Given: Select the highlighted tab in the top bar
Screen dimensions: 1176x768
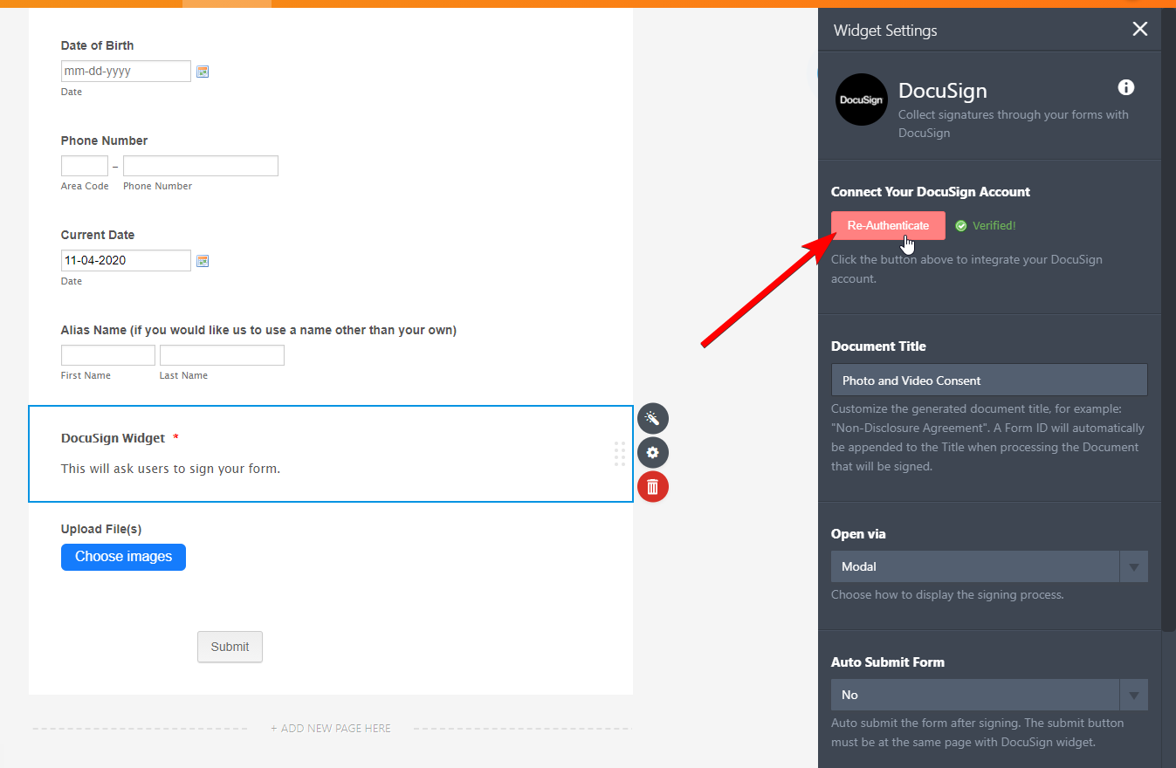Looking at the screenshot, I should pyautogui.click(x=226, y=3).
